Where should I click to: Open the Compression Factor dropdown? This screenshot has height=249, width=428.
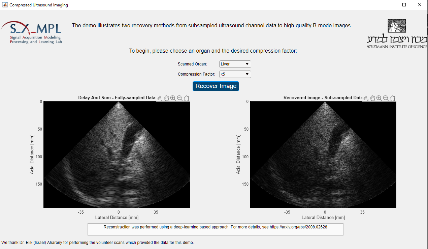[x=235, y=74]
